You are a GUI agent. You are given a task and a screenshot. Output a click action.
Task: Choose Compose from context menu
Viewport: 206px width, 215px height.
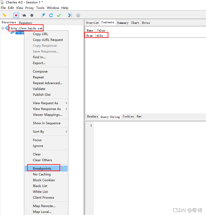pos(46,71)
